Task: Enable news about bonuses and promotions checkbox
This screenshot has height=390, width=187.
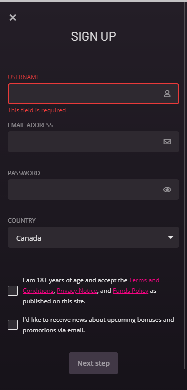Action: coord(13,325)
